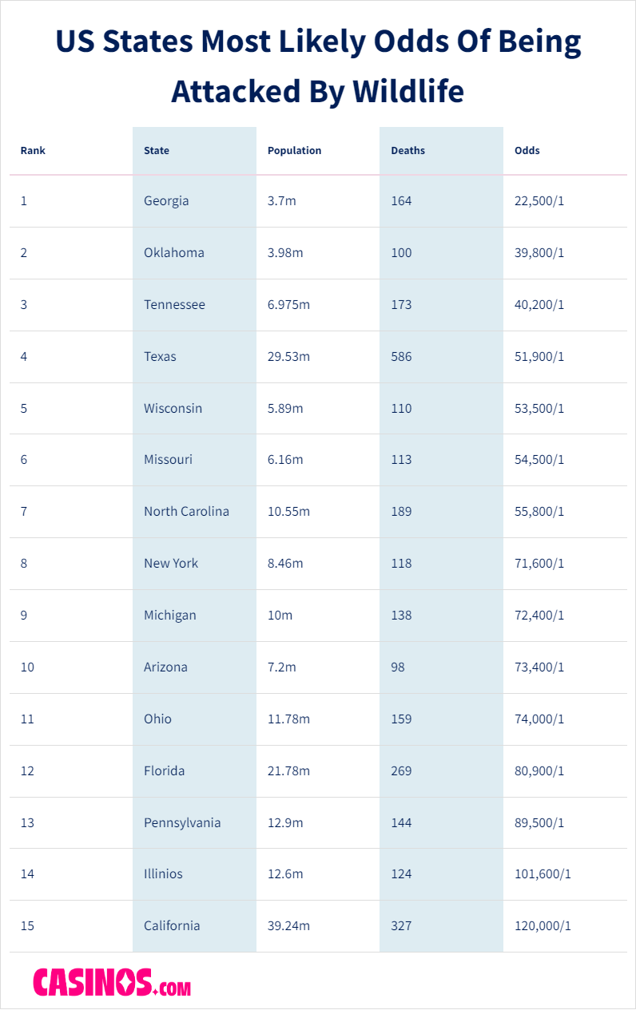Viewport: 636px width, 1010px height.
Task: Click California's odds 120,000/1
Action: [x=543, y=926]
